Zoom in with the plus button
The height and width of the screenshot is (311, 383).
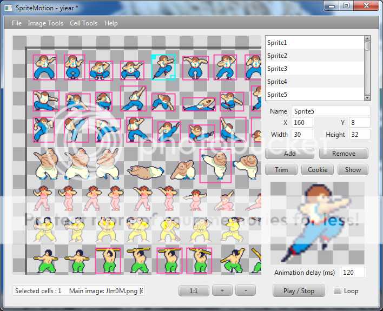(222, 291)
